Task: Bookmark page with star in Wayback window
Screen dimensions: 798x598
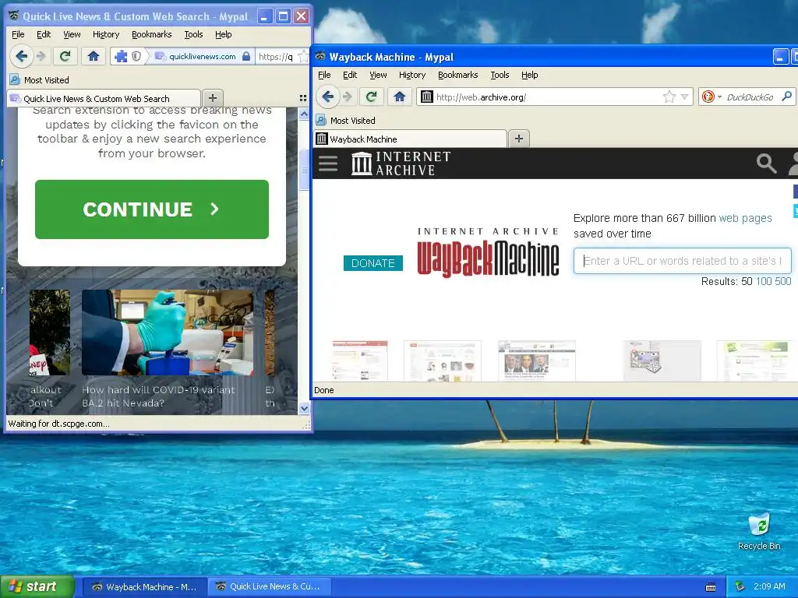Action: click(669, 97)
